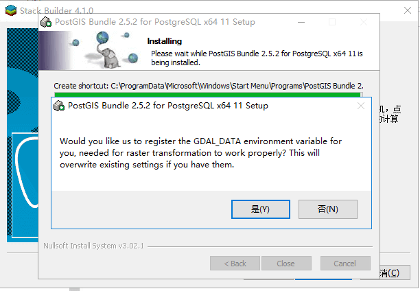This screenshot has width=420, height=291.
Task: Click the Nullsoft Install System label
Action: tap(93, 245)
